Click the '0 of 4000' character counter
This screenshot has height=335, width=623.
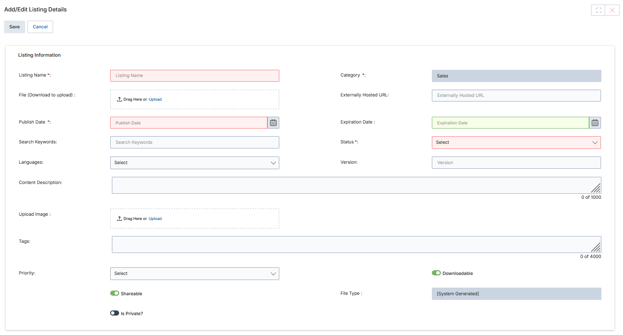pos(591,256)
